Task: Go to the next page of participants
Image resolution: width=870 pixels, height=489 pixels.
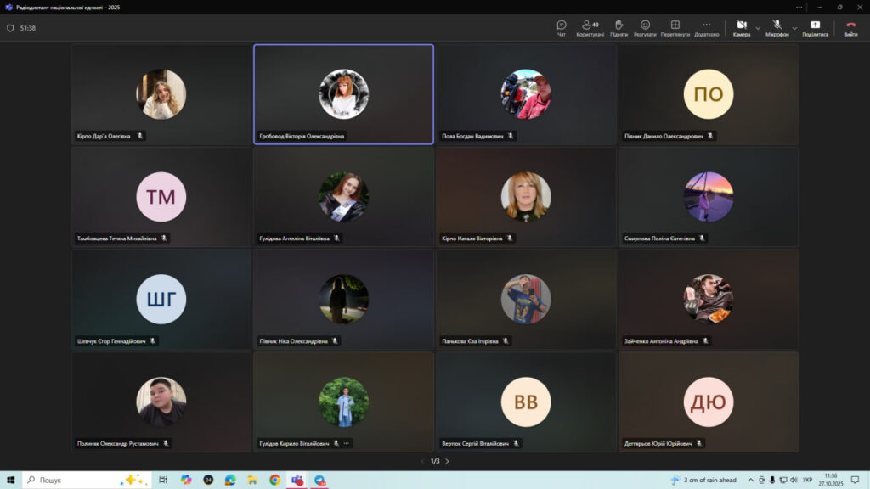Action: tap(447, 461)
